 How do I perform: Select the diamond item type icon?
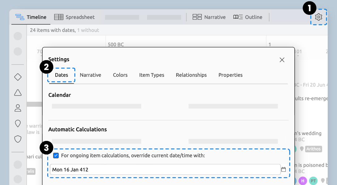point(18,77)
